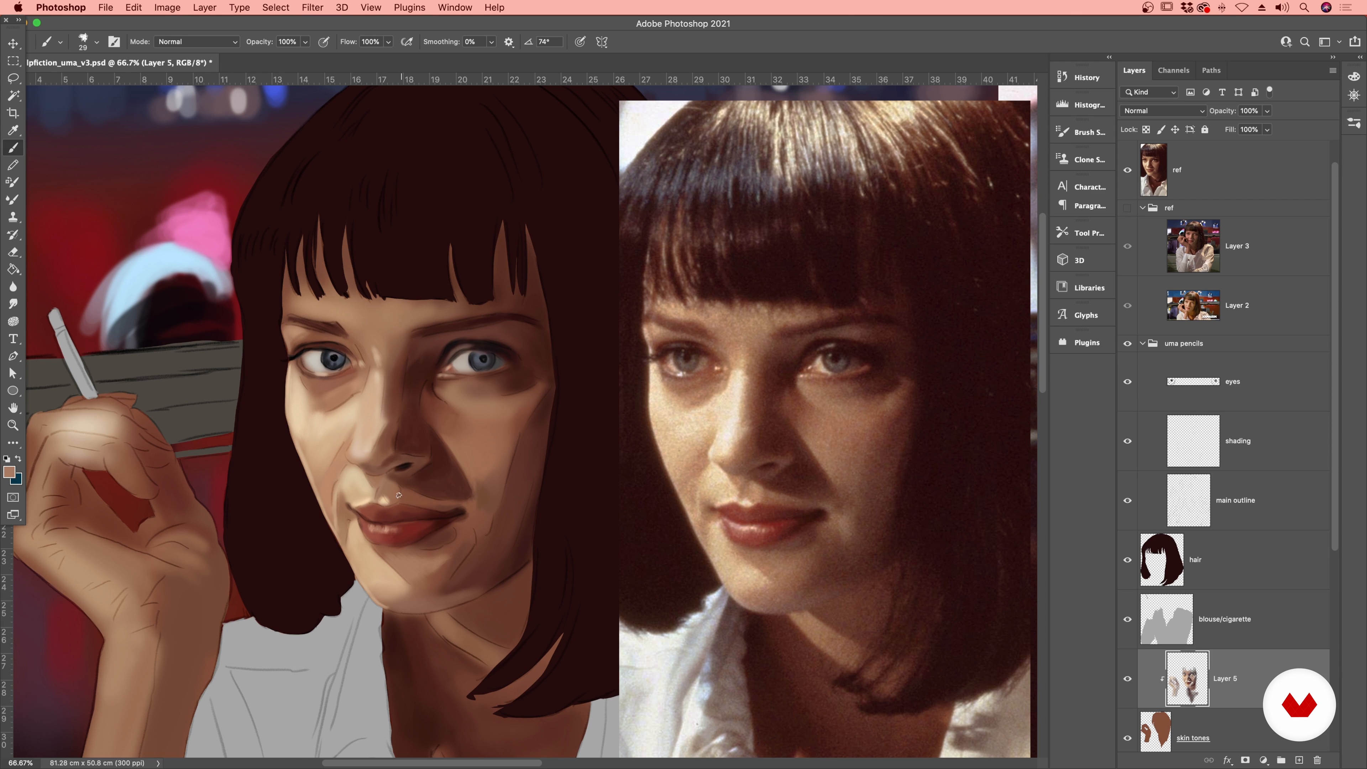Select the Mixer Brush tool
This screenshot has width=1367, height=769.
coord(13,200)
